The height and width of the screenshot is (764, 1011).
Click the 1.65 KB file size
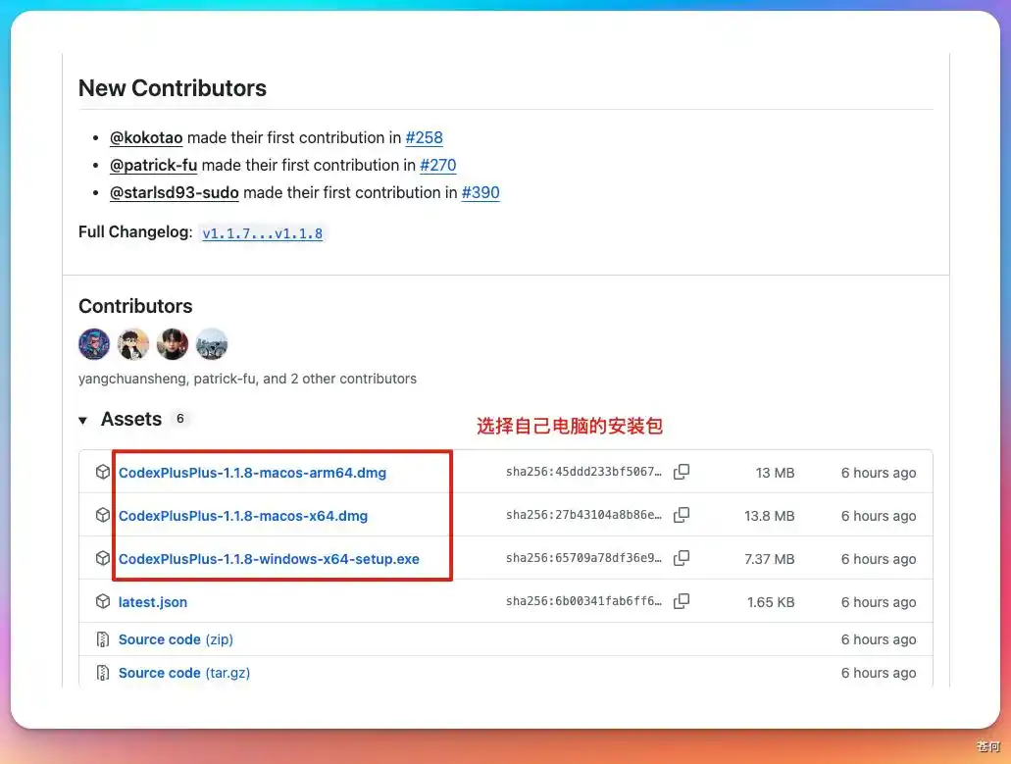click(771, 602)
